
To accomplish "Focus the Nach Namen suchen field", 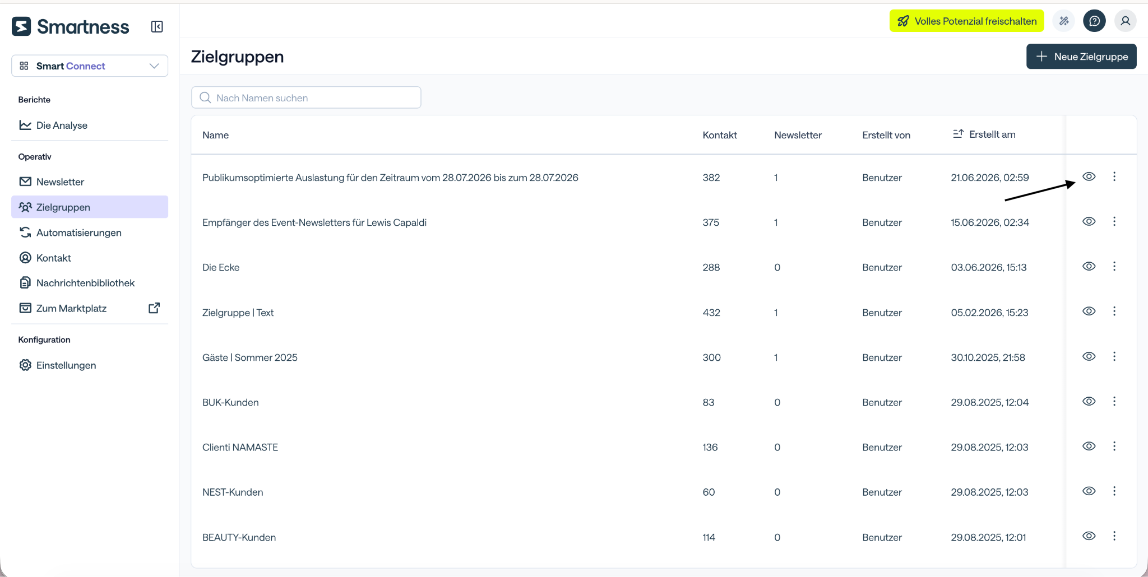I will [x=306, y=97].
